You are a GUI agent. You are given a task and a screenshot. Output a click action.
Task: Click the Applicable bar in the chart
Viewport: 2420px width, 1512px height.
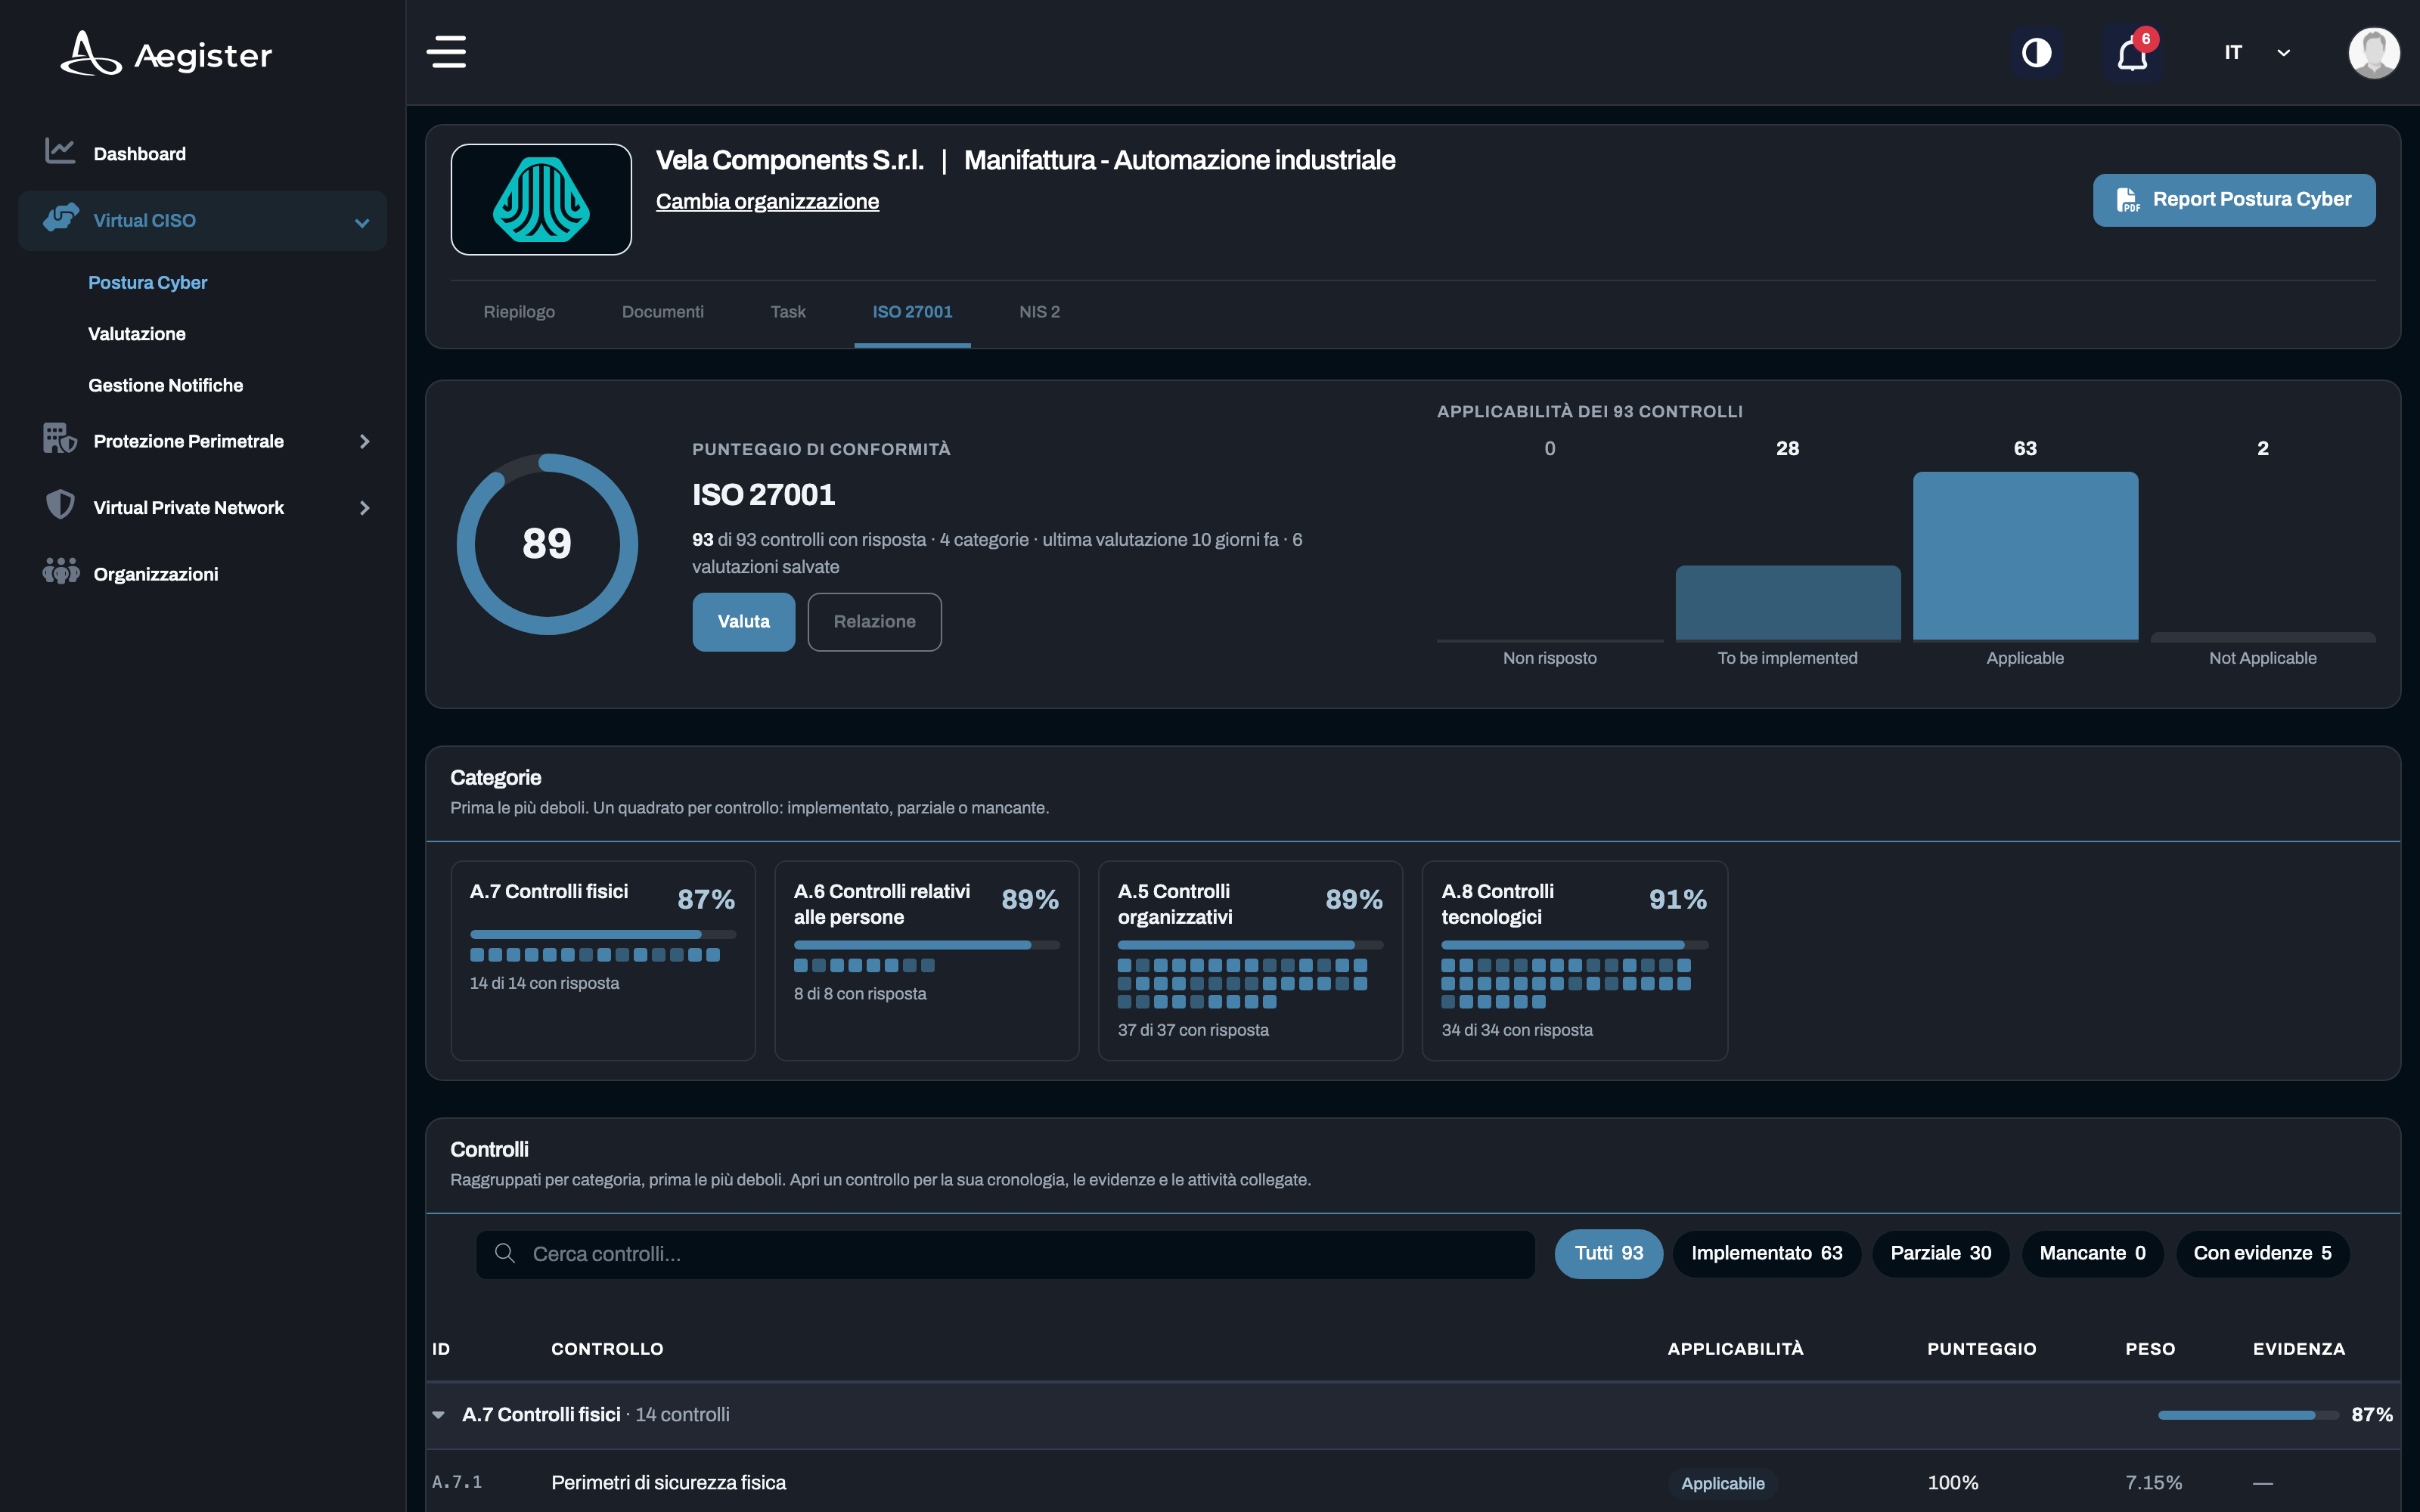point(2025,556)
